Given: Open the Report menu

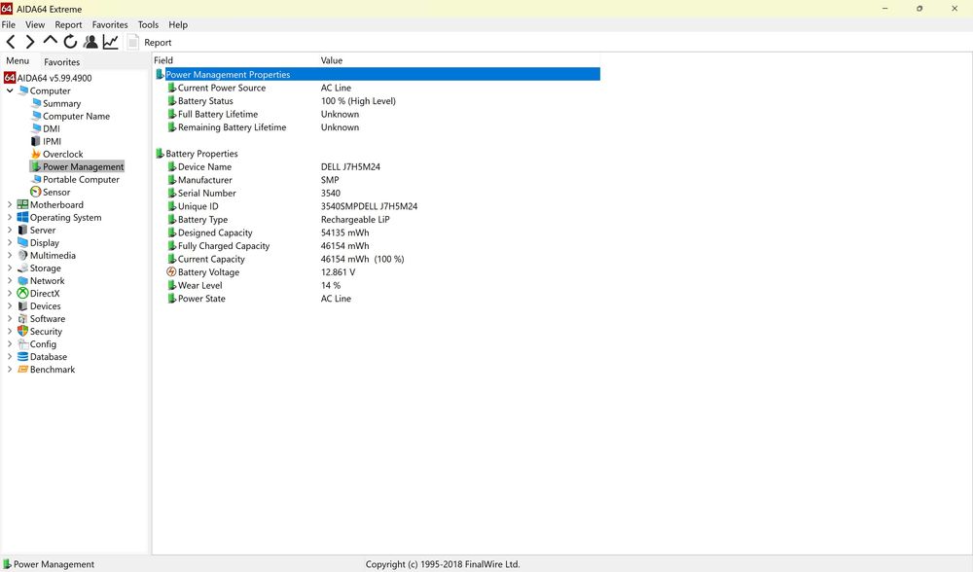Looking at the screenshot, I should (68, 25).
